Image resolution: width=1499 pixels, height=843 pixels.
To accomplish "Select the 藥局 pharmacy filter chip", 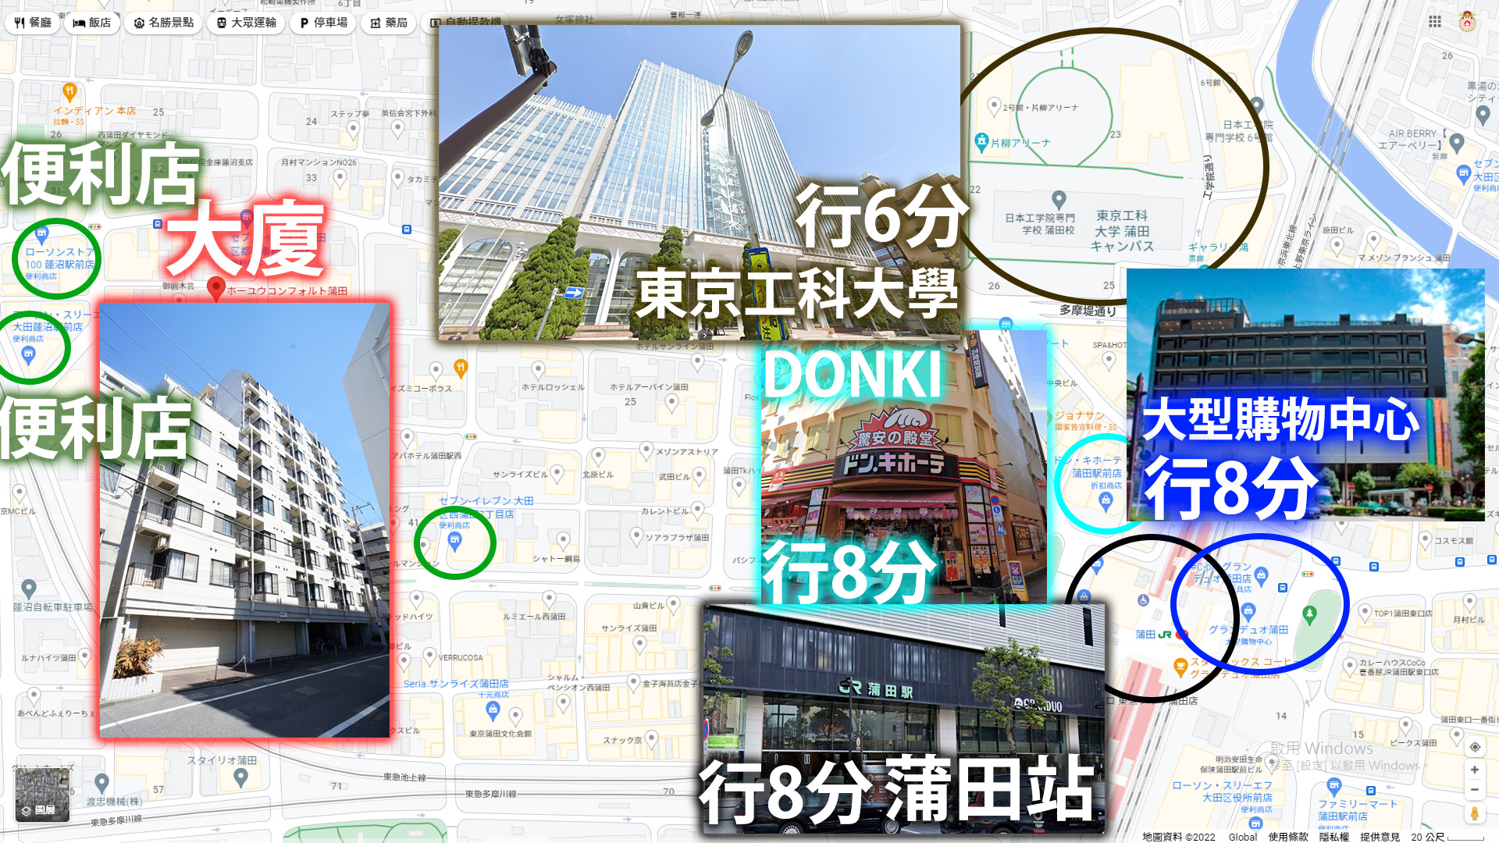I will (389, 23).
